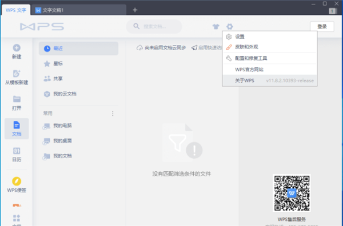This screenshot has width=343, height=226.
Task: Click the orange icon below WPS便签
Action: point(17,205)
